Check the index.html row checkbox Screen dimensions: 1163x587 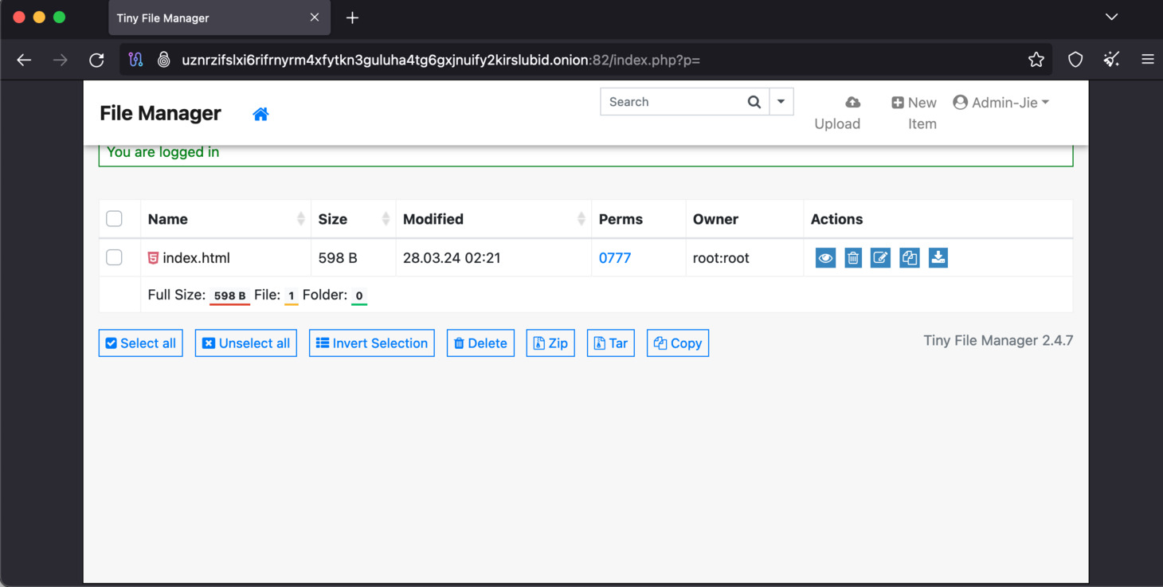click(114, 257)
